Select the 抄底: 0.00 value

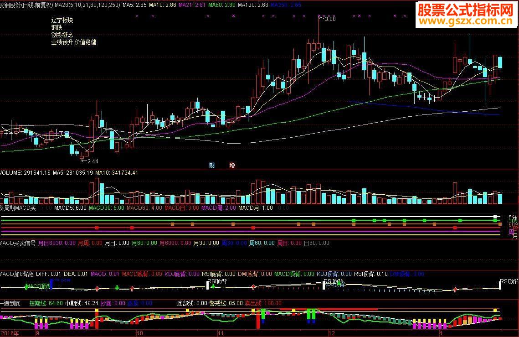coord(113,303)
